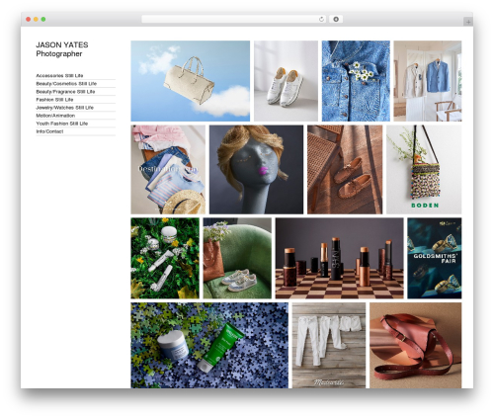494x418 pixels.
Task: Open the JASON YATES Photographer home link
Action: (62, 49)
